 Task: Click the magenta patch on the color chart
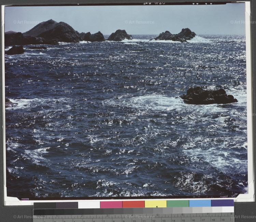(x=111, y=204)
